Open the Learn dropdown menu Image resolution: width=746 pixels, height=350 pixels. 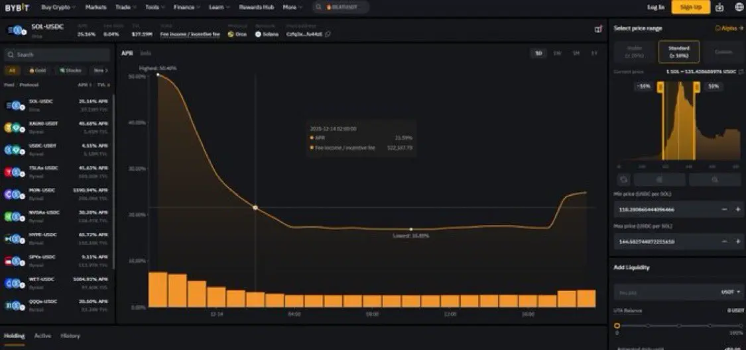[x=219, y=7]
